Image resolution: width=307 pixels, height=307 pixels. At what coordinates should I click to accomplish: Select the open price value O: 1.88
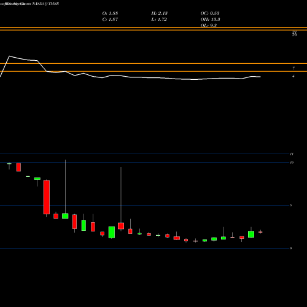110,13
